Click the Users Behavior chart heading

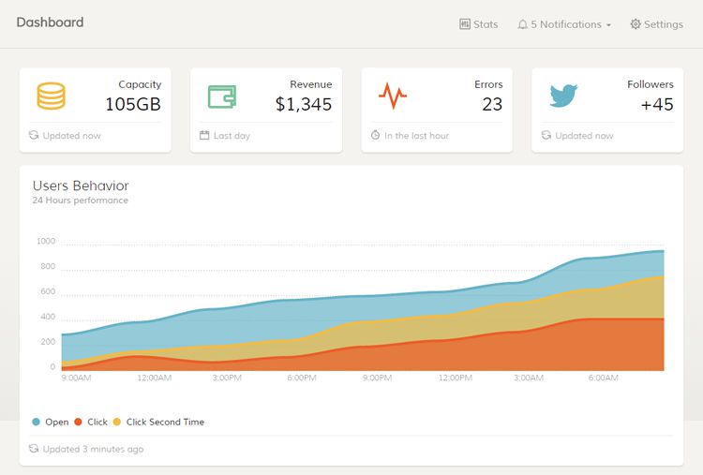pos(81,186)
